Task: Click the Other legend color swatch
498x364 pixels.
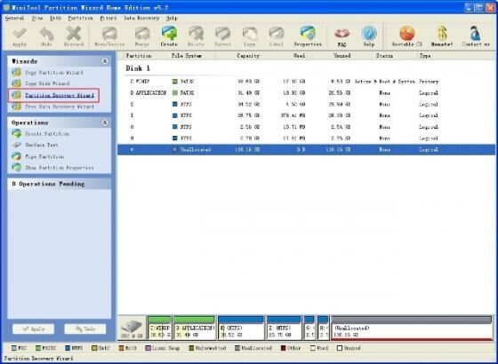Action: [284, 348]
